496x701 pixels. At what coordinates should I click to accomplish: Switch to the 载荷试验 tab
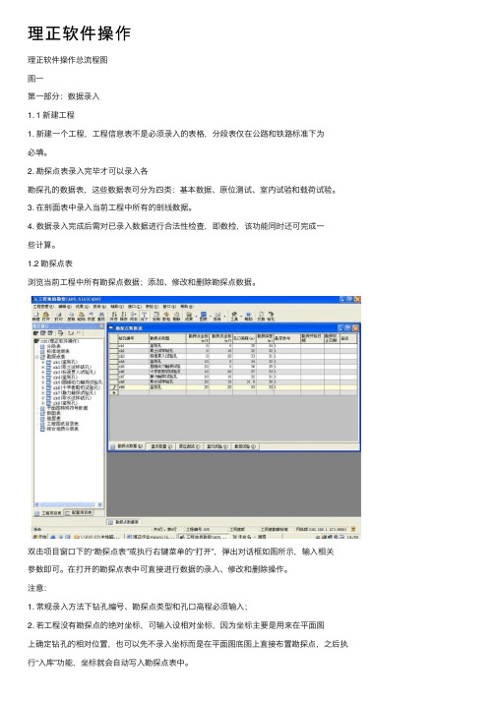pos(245,446)
